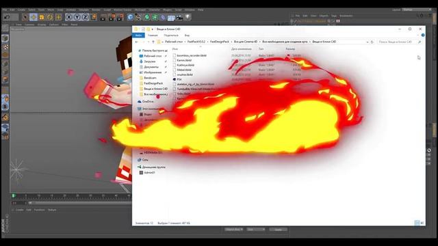This screenshot has height=246, width=438.
Task: Sort by Размер column header
Action: click(x=290, y=49)
